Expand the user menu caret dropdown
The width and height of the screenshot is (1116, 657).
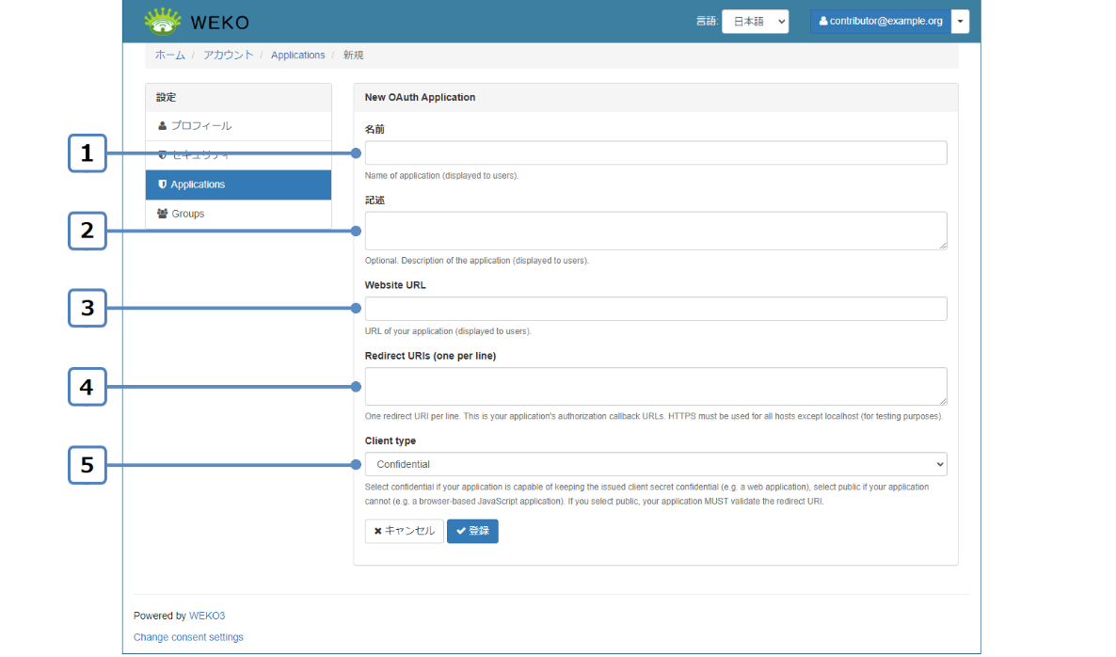960,22
